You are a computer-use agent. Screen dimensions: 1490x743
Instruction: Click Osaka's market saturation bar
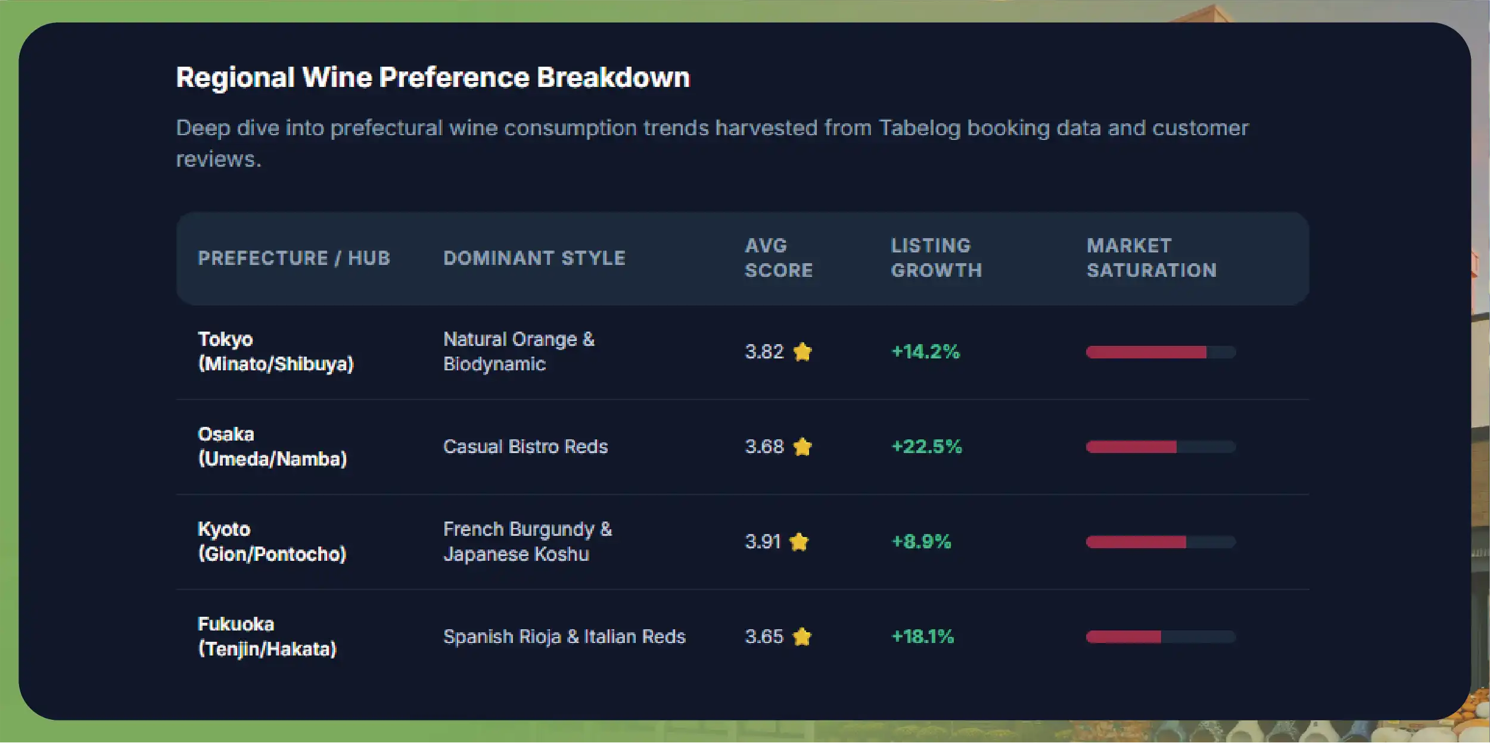pos(1161,447)
